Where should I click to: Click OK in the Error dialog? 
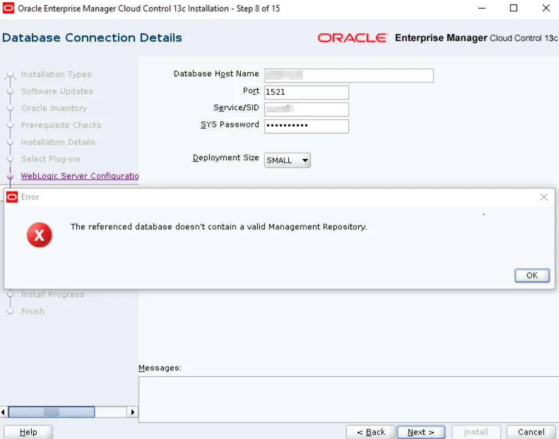tap(532, 275)
